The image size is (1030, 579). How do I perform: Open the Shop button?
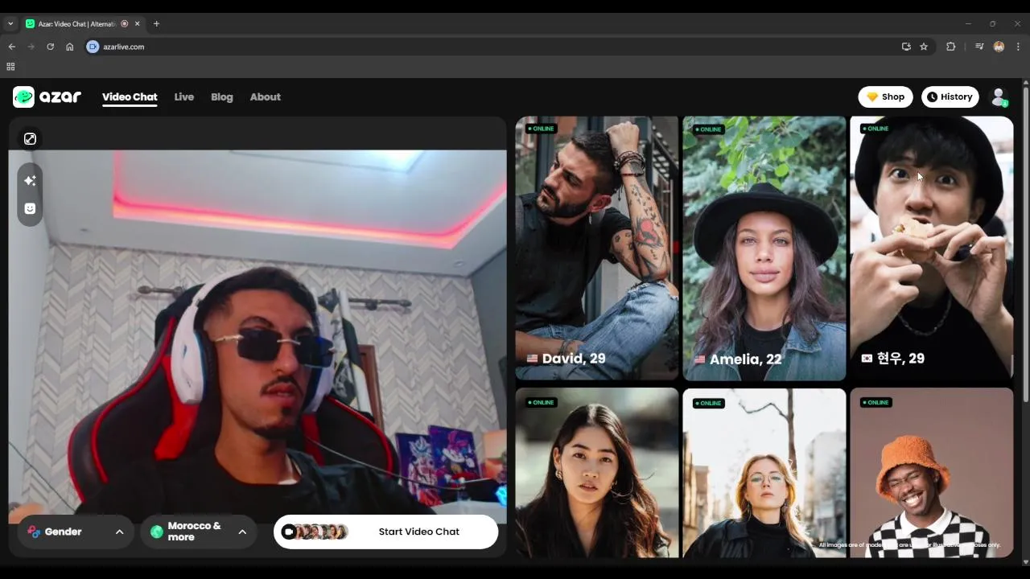(x=885, y=96)
